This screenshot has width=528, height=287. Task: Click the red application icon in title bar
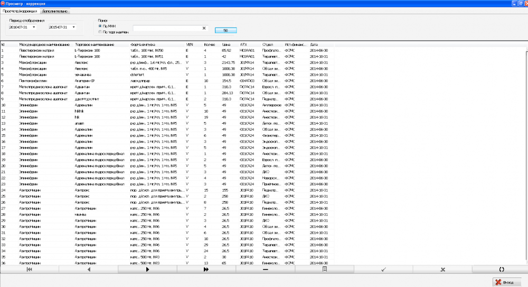click(3, 3)
